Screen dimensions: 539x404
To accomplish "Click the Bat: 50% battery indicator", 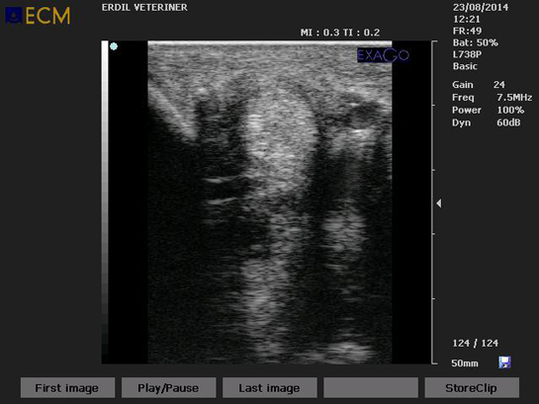I will point(475,42).
